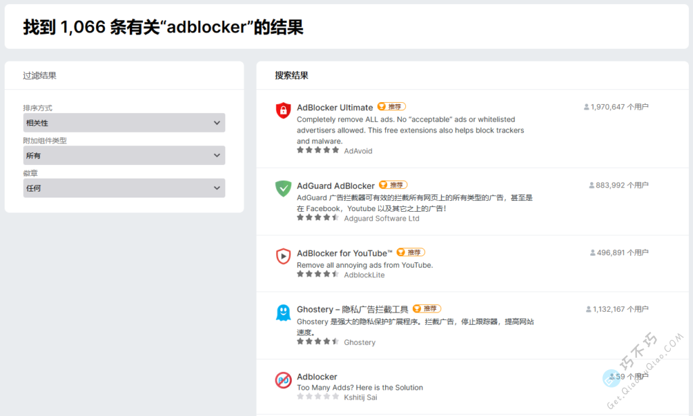
Task: Click the star rating for AdGuard AdBlocker
Action: click(x=318, y=218)
